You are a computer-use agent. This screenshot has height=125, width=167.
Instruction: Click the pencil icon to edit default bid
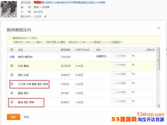pos(46,16)
